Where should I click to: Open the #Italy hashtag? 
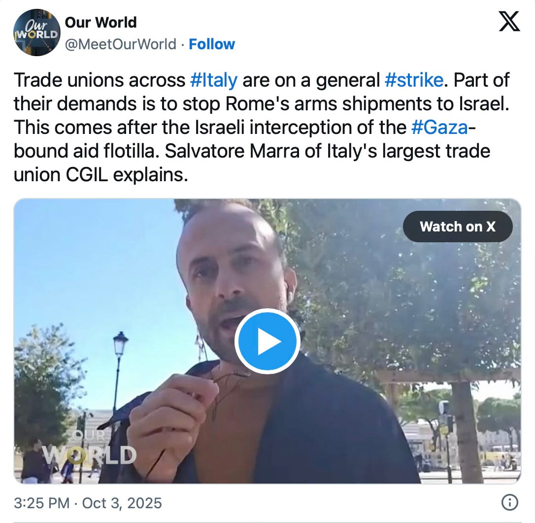[x=214, y=80]
